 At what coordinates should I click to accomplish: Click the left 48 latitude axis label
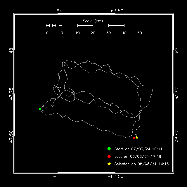(11, 51)
